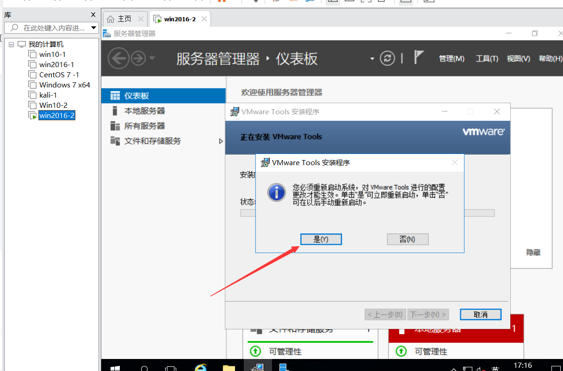Click the 17:16 taskbar clock
Screen dimensions: 563x371
[523, 365]
